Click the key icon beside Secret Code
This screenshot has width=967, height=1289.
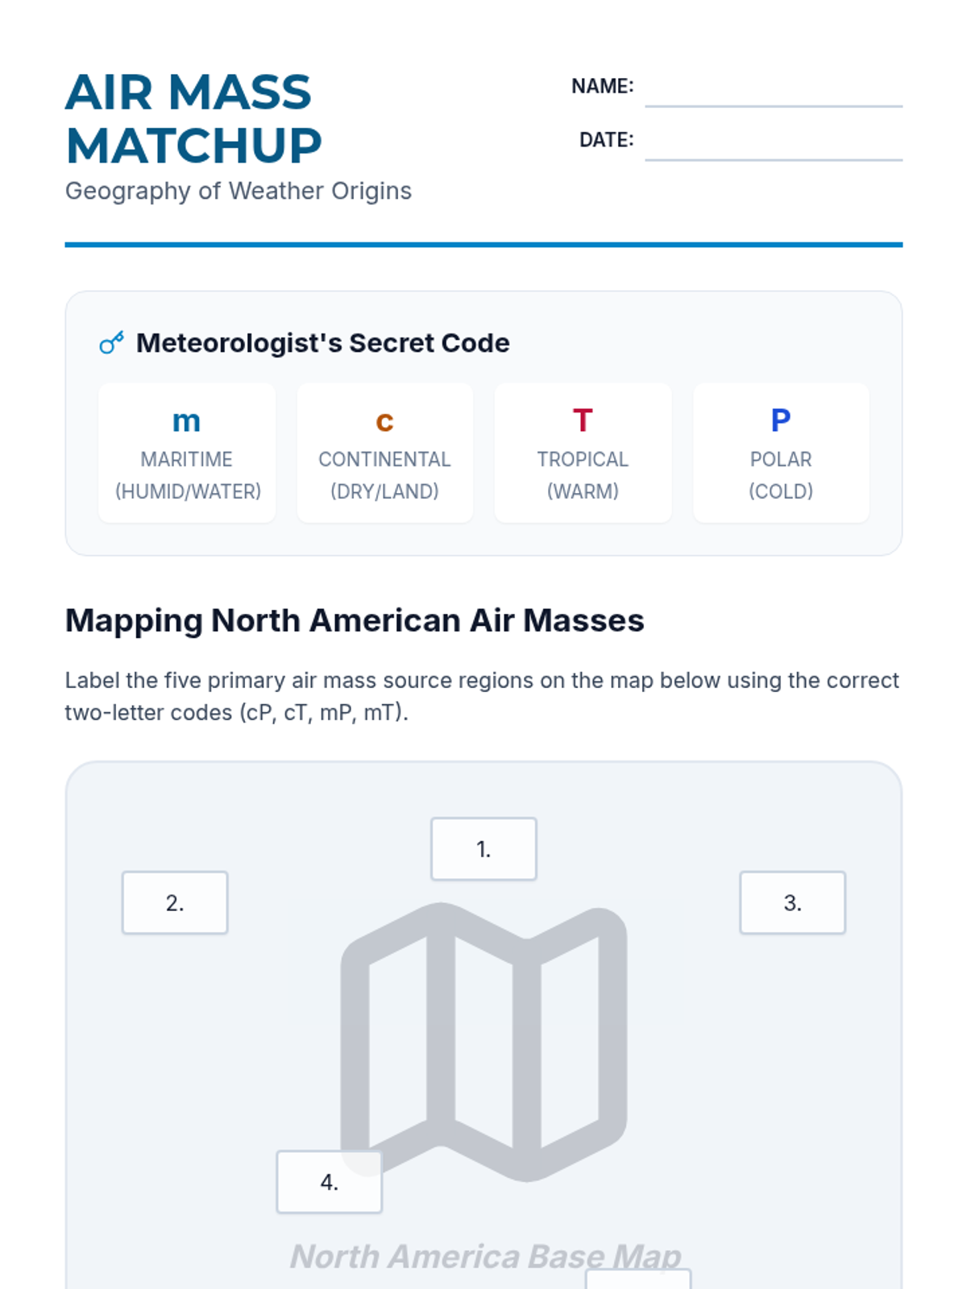pyautogui.click(x=111, y=343)
